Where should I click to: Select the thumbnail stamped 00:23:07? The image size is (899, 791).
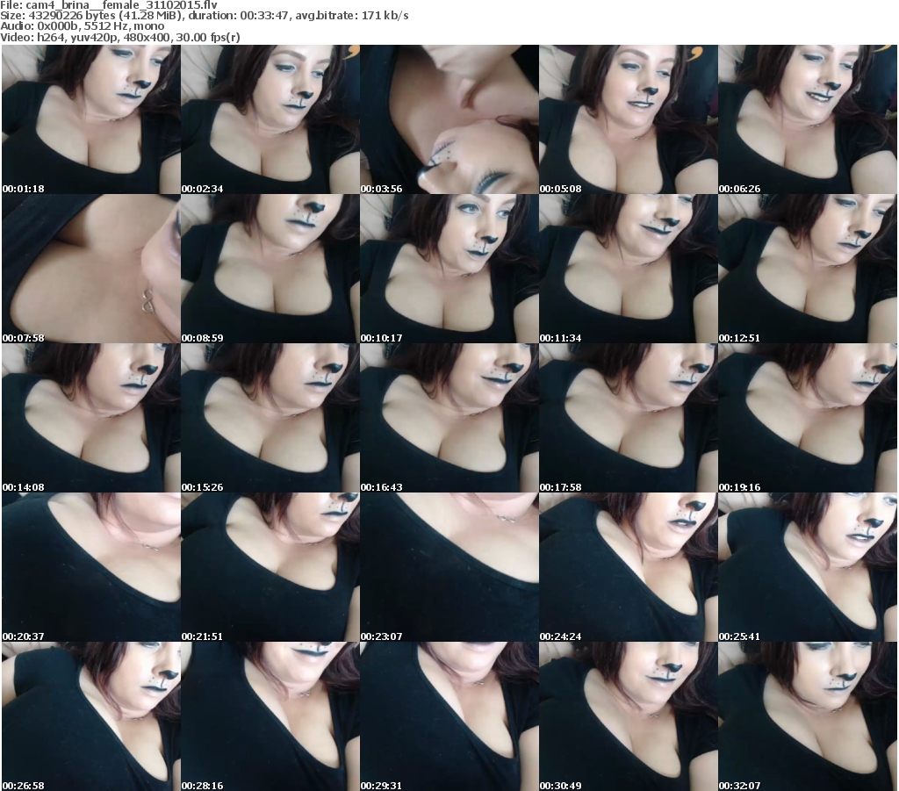pos(449,567)
